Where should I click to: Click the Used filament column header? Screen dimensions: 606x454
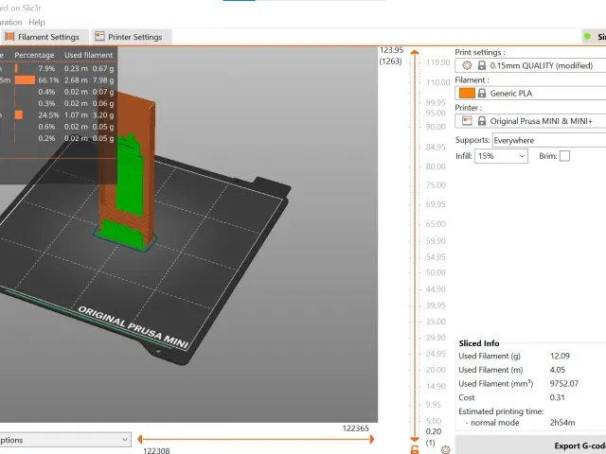[x=88, y=55]
